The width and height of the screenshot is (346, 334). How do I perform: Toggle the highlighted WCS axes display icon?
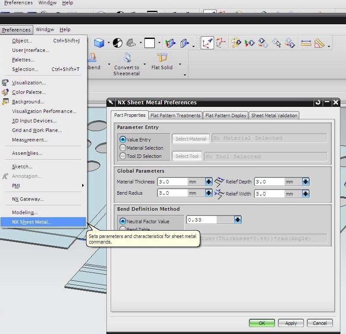point(207,42)
